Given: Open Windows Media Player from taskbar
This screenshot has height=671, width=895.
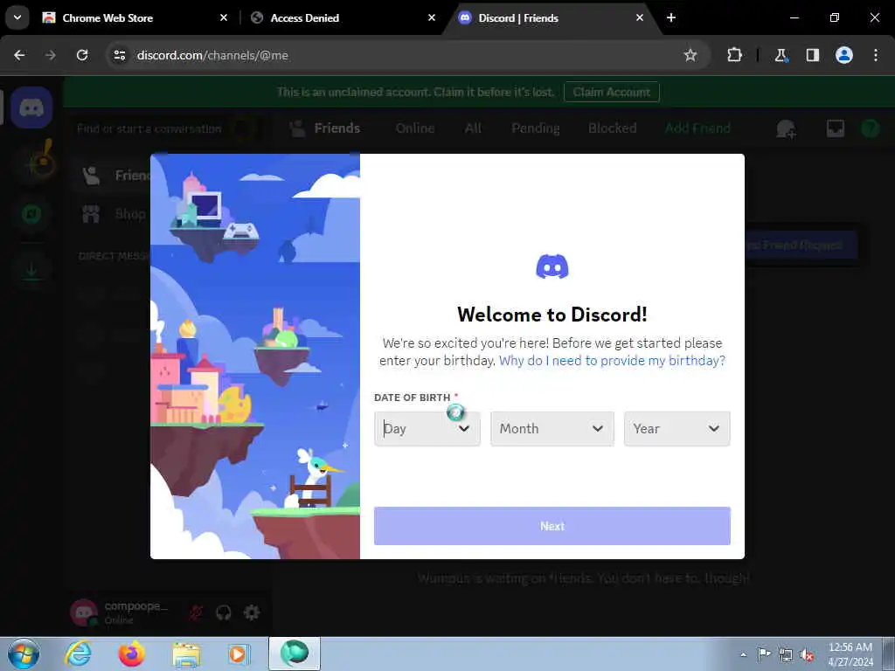Looking at the screenshot, I should tap(239, 654).
